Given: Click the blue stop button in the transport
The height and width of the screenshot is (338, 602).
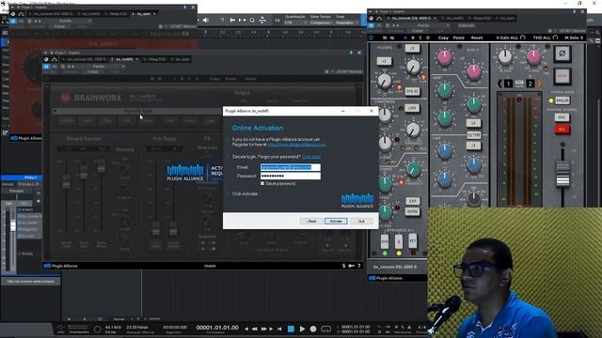Looking at the screenshot, I should coord(291,329).
